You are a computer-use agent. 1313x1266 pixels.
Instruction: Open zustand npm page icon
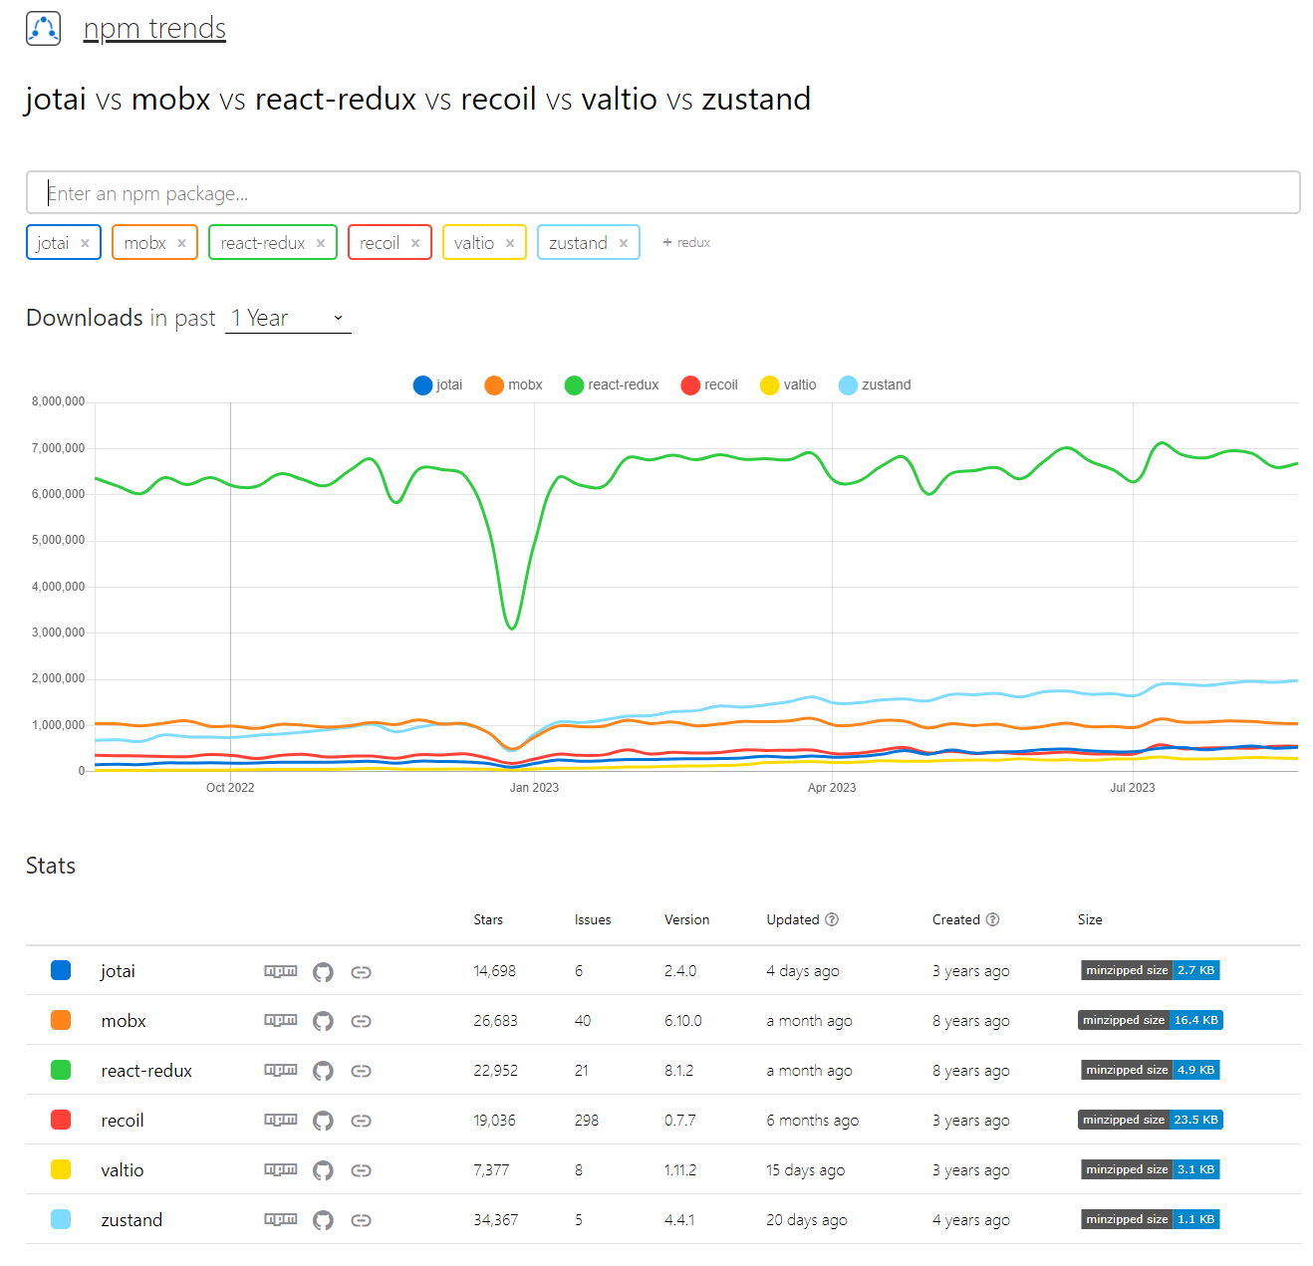tap(281, 1220)
